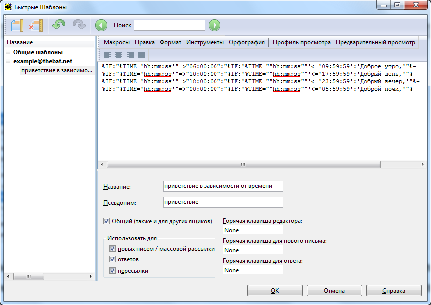Click the Псевдоним alias field

coord(223,202)
